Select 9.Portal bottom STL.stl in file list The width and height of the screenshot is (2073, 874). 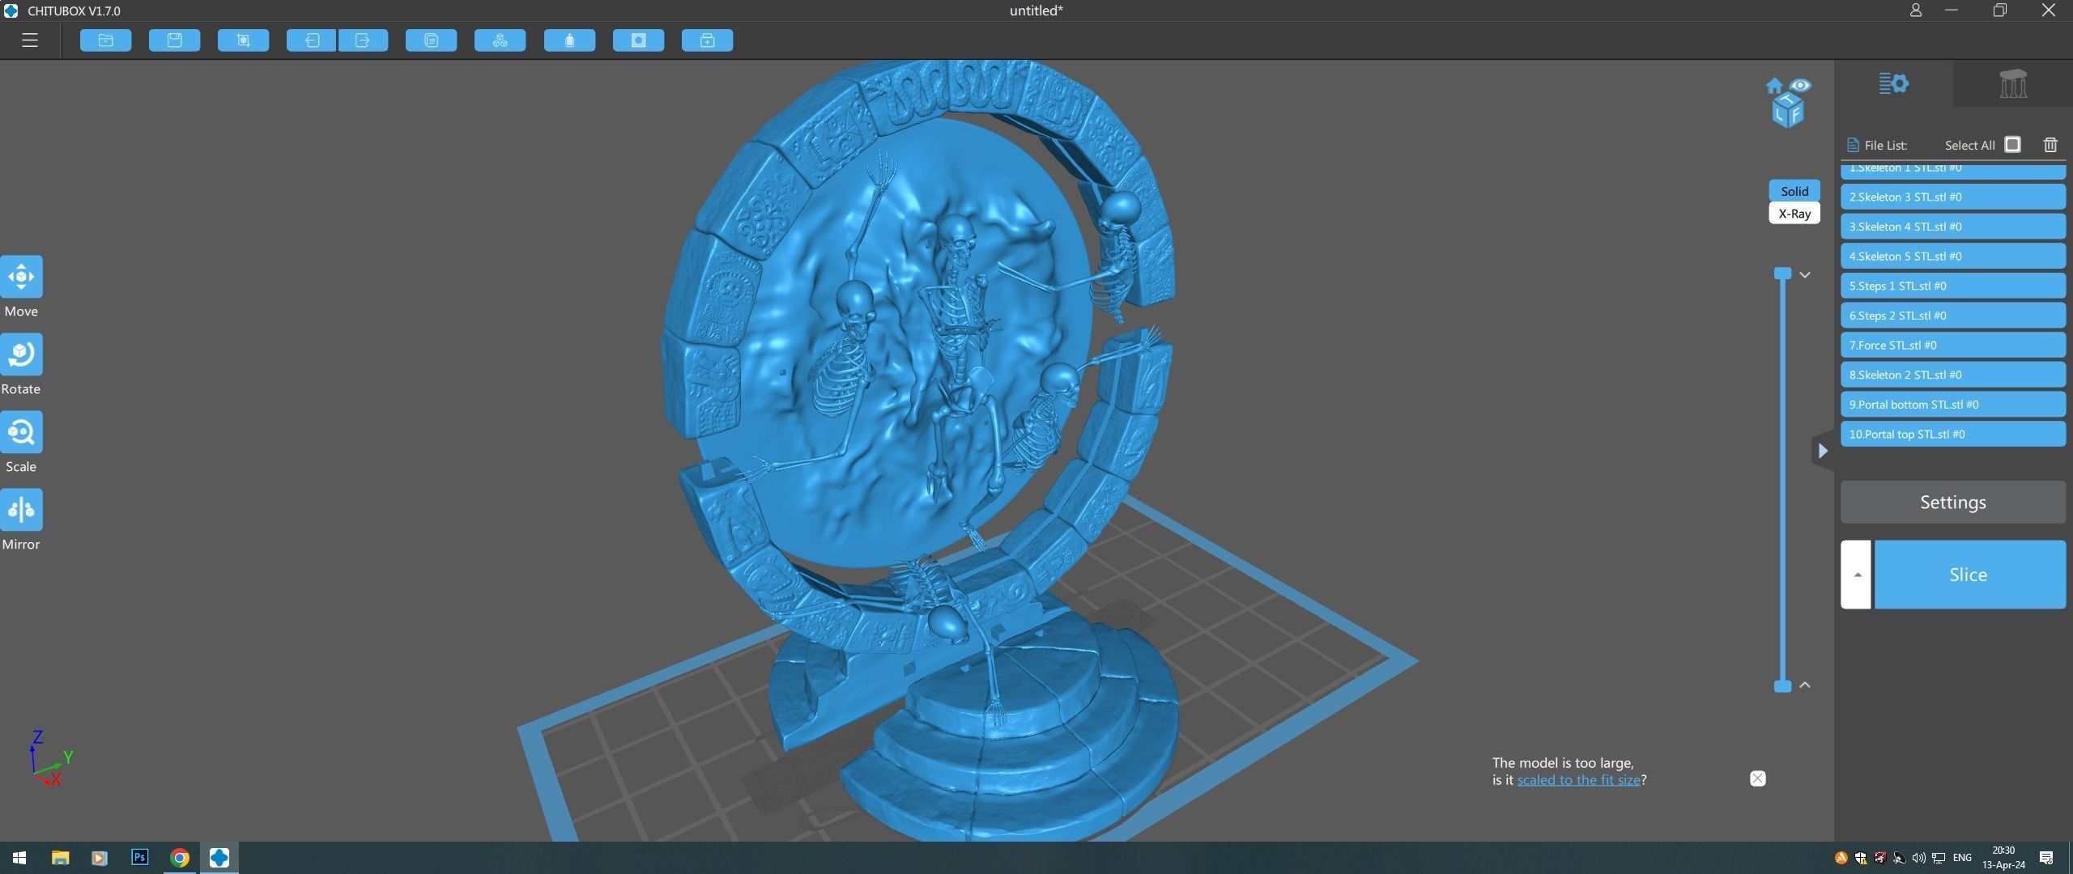pyautogui.click(x=1953, y=405)
